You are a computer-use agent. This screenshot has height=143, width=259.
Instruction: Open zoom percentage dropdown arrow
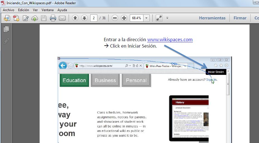(x=146, y=18)
